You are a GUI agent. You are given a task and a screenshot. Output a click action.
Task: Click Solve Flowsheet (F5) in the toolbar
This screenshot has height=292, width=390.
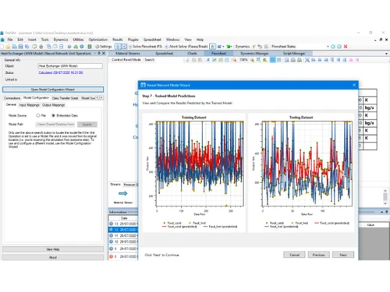click(146, 47)
